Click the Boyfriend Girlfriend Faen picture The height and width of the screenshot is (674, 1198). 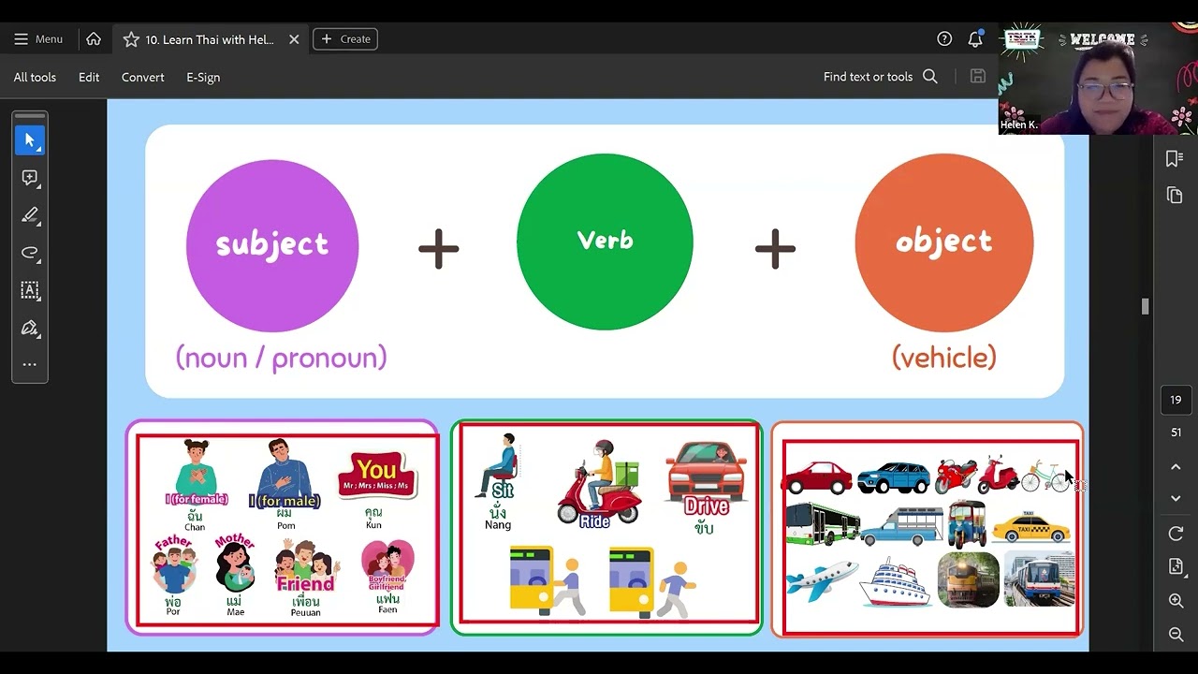[x=387, y=577]
